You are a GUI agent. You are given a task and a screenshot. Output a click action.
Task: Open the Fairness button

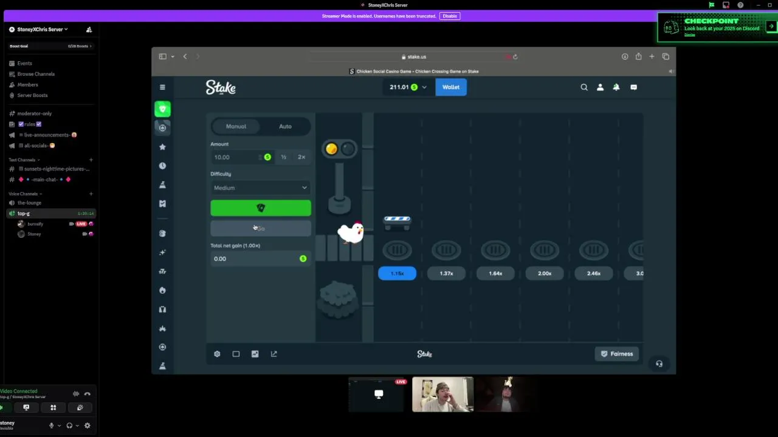pyautogui.click(x=617, y=354)
